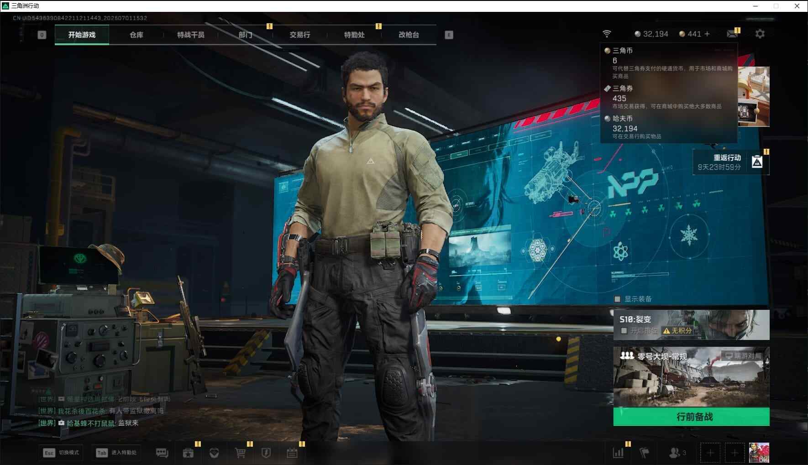The image size is (808, 465).
Task: Check the network signal wifi icon
Action: 607,34
